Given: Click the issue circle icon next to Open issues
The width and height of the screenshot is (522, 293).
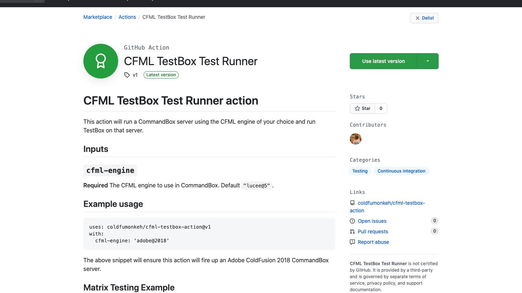Looking at the screenshot, I should coord(352,221).
